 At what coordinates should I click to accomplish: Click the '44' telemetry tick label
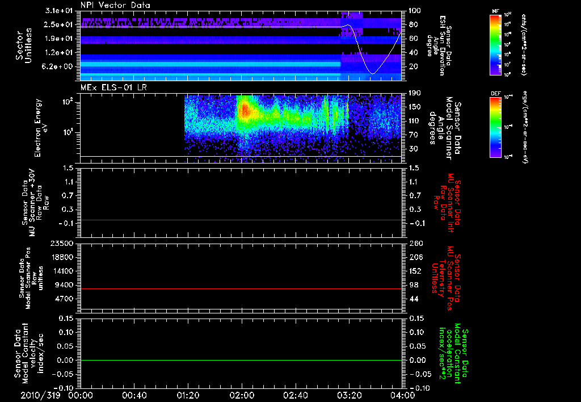click(413, 299)
